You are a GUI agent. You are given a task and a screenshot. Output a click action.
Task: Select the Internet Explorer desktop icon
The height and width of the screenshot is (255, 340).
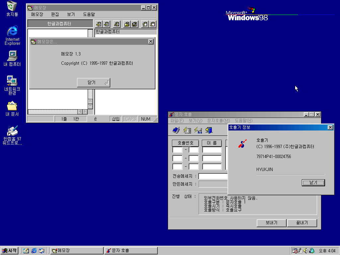pyautogui.click(x=12, y=35)
